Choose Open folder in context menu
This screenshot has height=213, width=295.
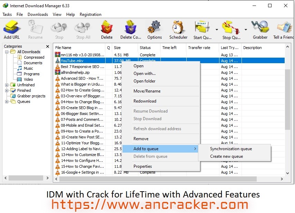click(x=145, y=81)
